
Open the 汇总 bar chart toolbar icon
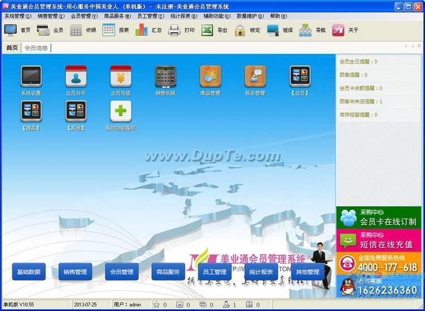[142, 30]
